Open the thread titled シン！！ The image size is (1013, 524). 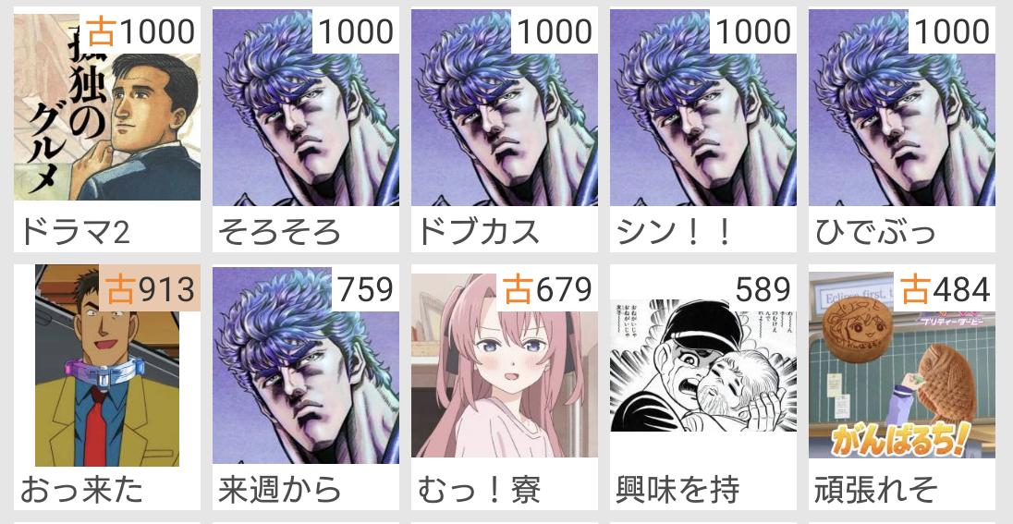tap(673, 232)
